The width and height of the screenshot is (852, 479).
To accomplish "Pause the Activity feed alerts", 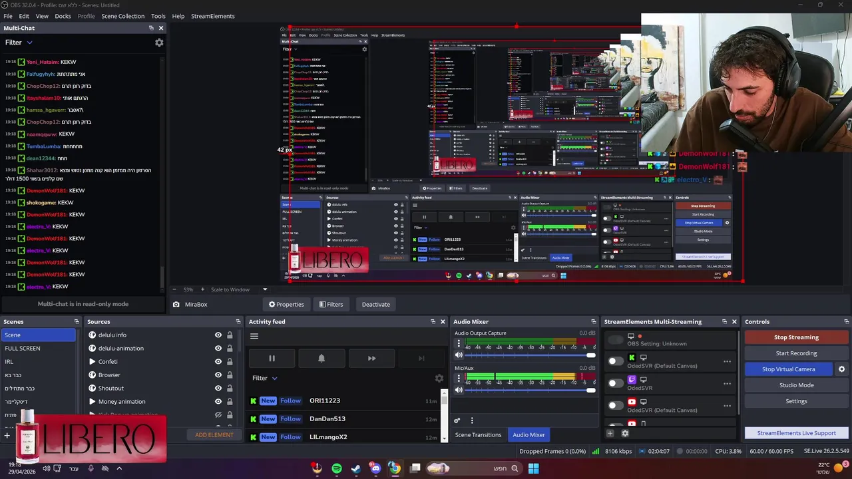I will [x=272, y=359].
